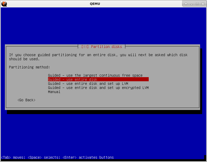The image size is (207, 162).
Task: Click the up-arrow keep-above window icon
Action: pyautogui.click(x=186, y=4)
